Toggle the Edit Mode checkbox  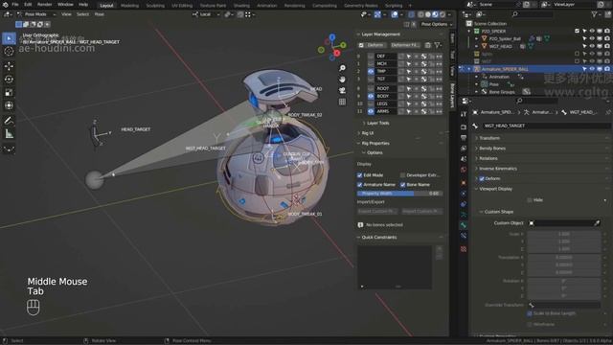click(360, 175)
